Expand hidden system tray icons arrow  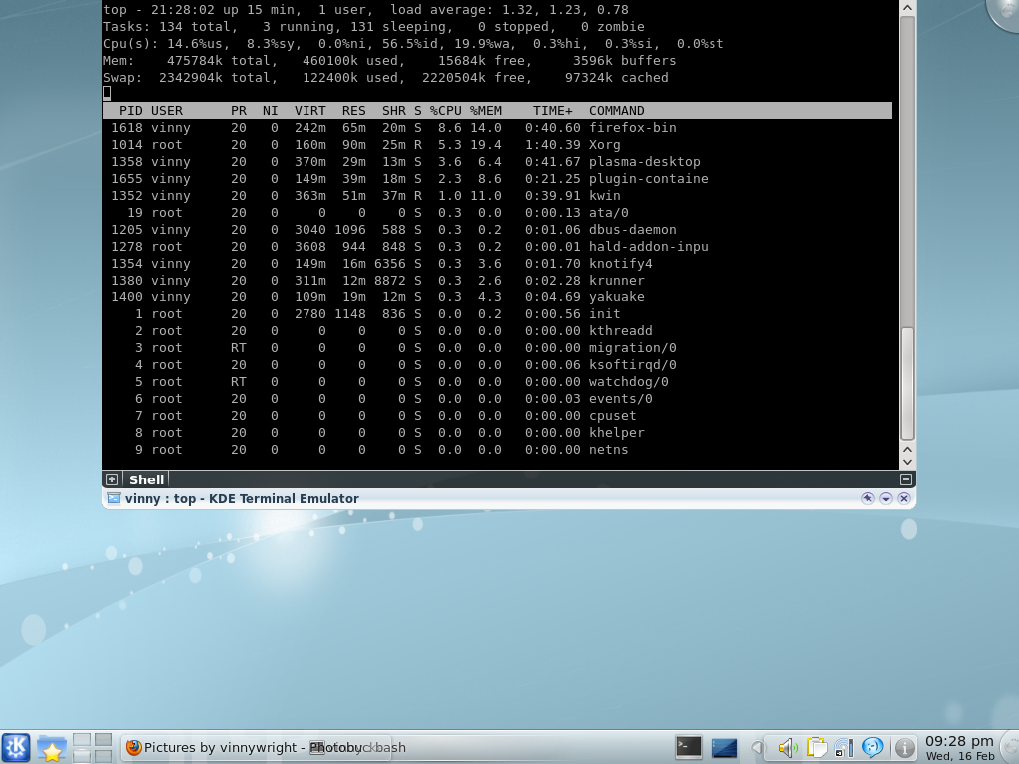click(756, 748)
